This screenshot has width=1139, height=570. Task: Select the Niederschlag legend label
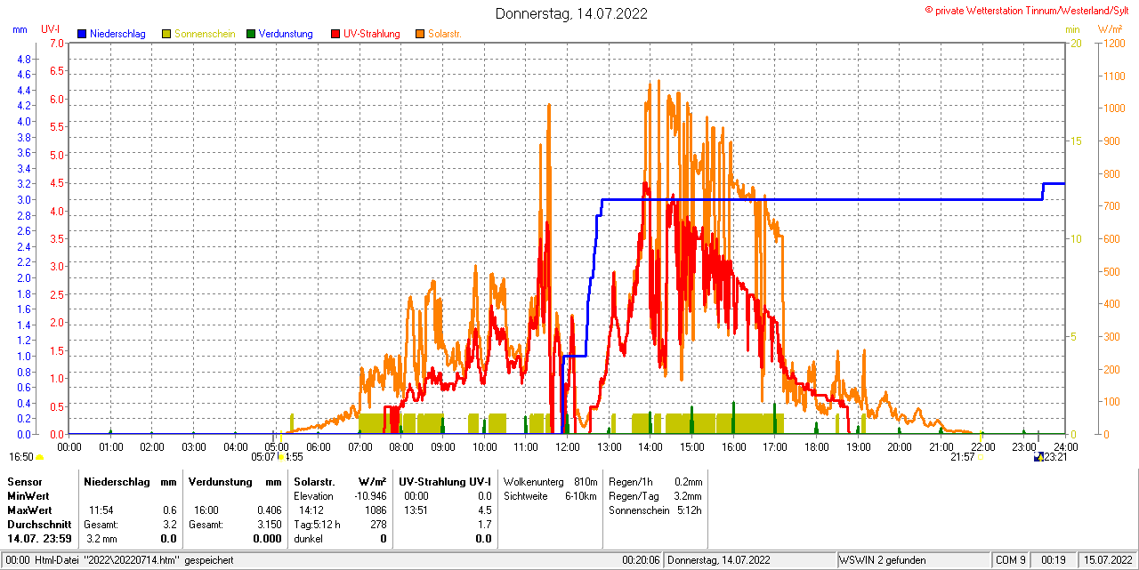click(x=117, y=34)
